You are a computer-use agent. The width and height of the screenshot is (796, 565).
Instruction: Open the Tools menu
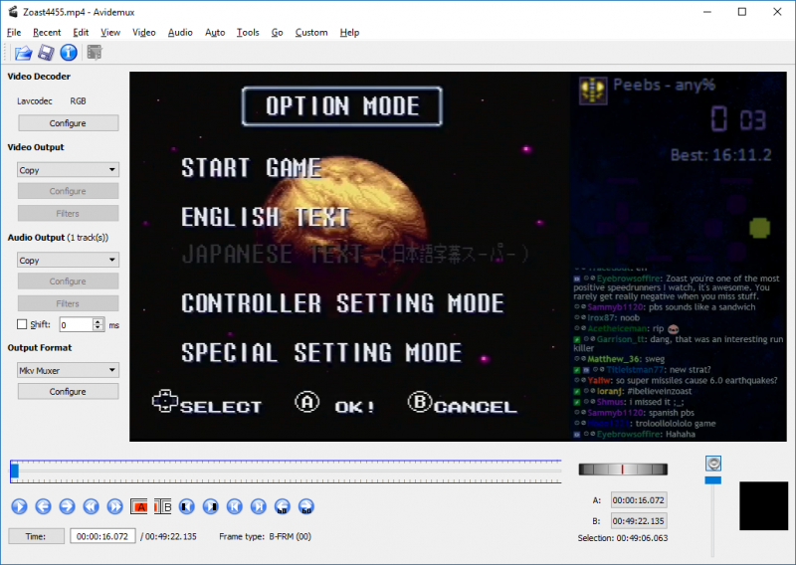pyautogui.click(x=248, y=33)
